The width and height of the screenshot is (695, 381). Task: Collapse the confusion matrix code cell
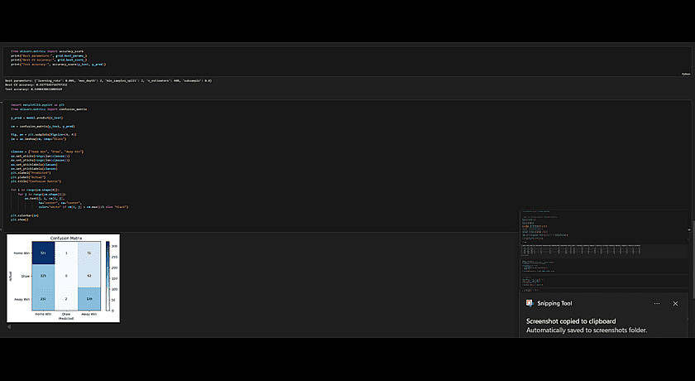2,103
